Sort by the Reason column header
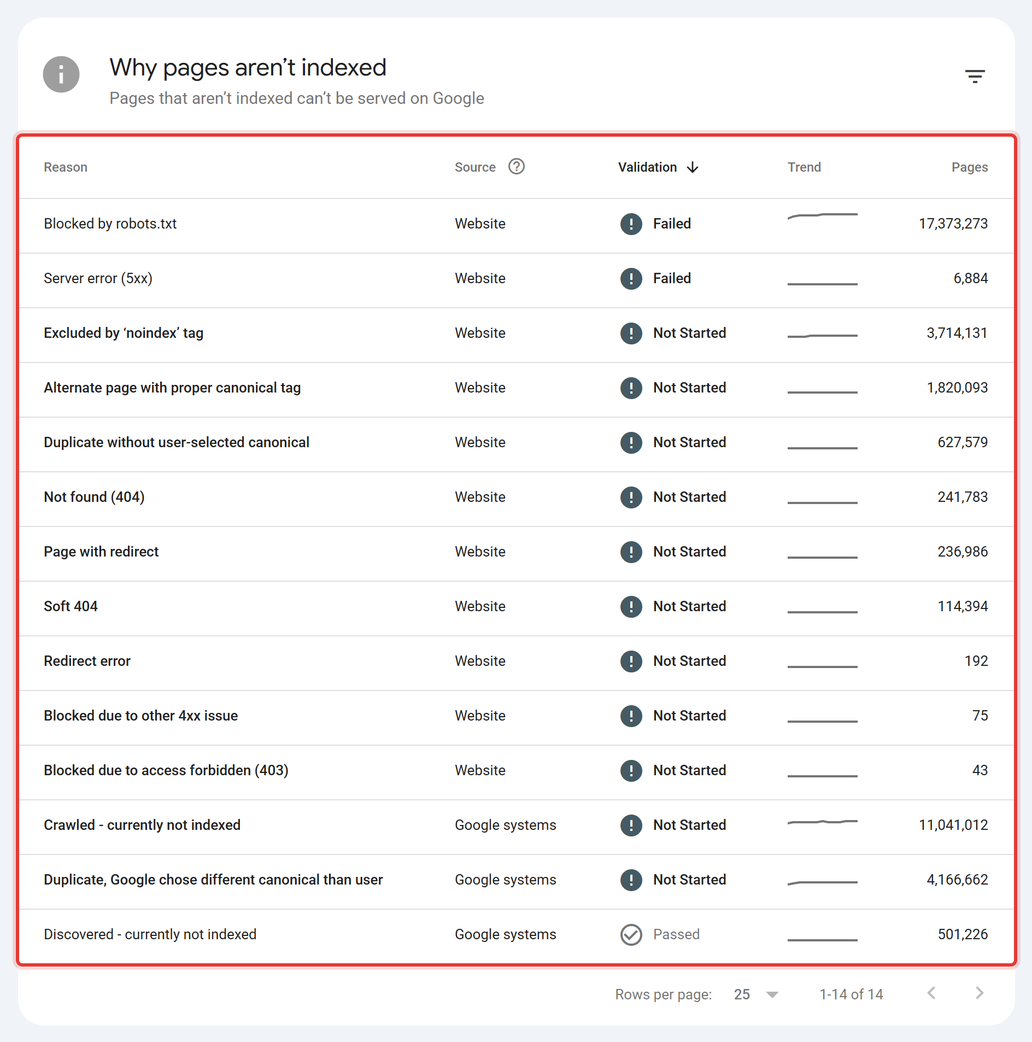1032x1042 pixels. point(66,167)
